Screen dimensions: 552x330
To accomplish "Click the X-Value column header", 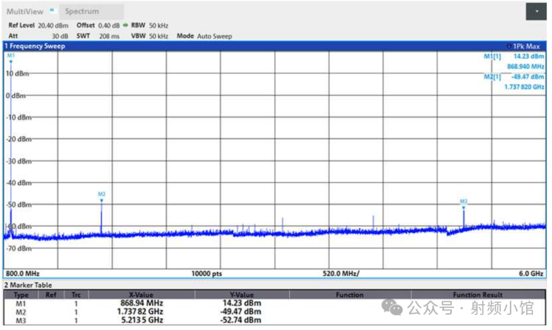I will [x=141, y=295].
